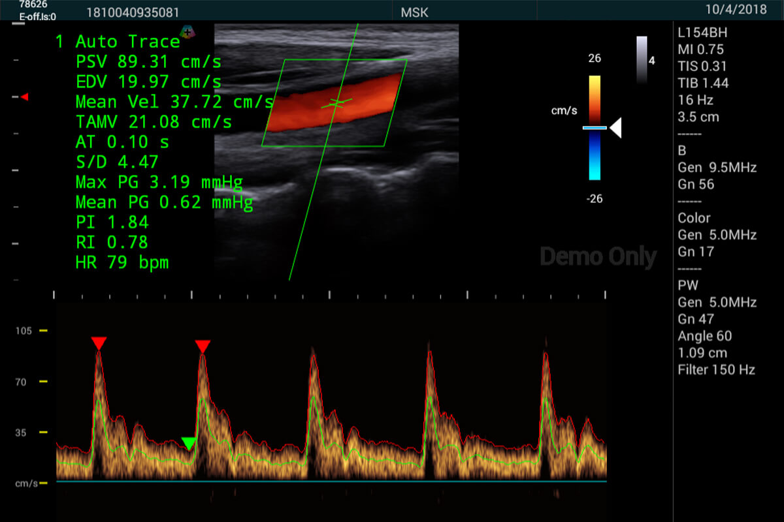
Task: Click the Filter 150 Hz setting
Action: [717, 370]
